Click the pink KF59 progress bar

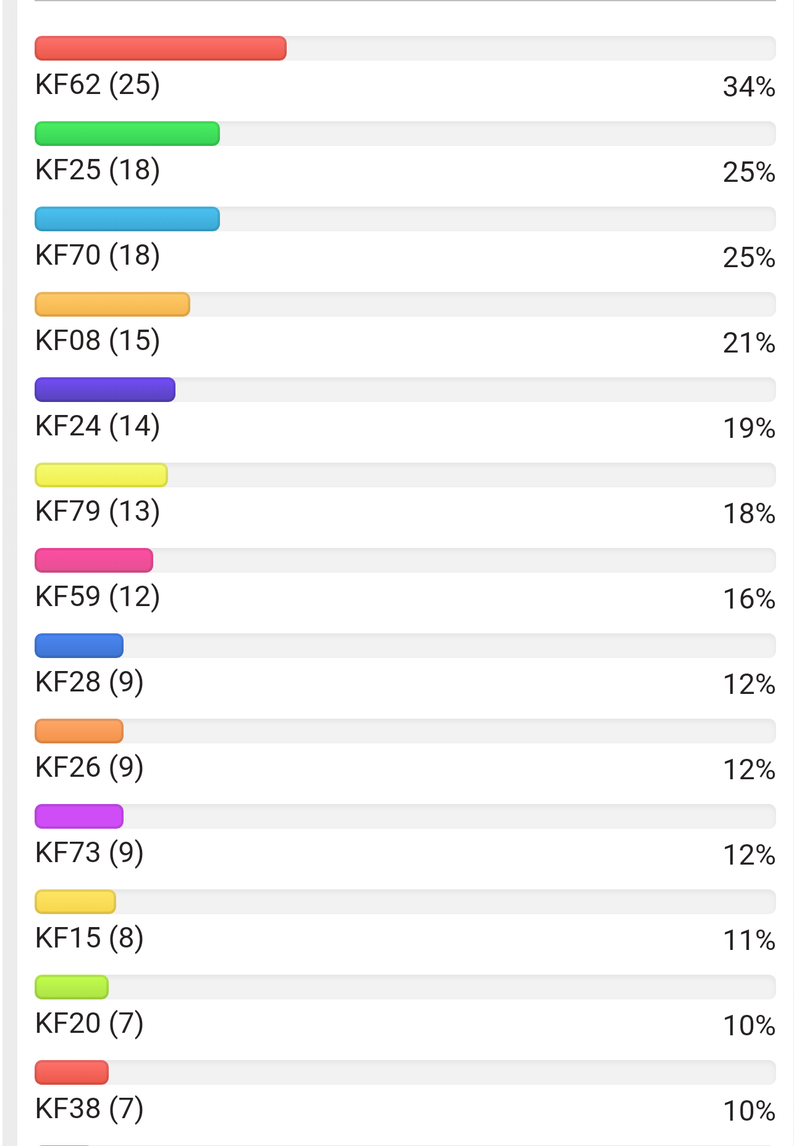(94, 560)
